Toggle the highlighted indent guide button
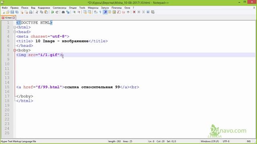 point(105,12)
